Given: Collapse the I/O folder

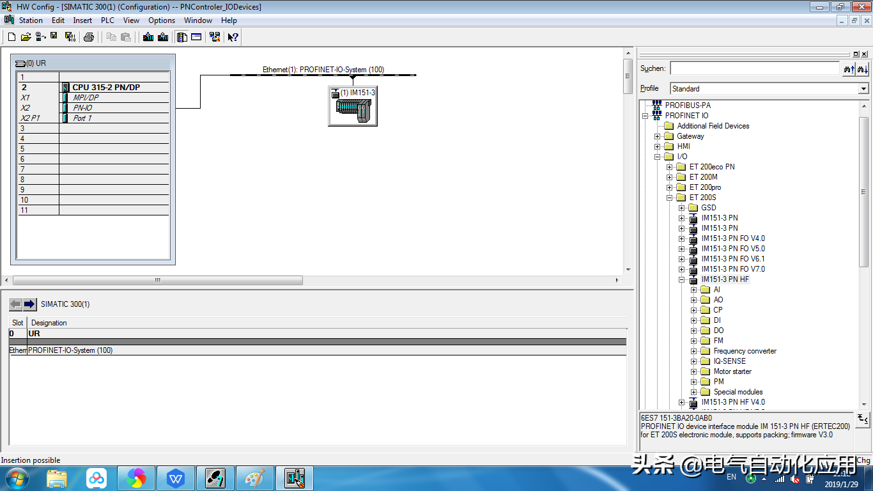Looking at the screenshot, I should coord(658,157).
